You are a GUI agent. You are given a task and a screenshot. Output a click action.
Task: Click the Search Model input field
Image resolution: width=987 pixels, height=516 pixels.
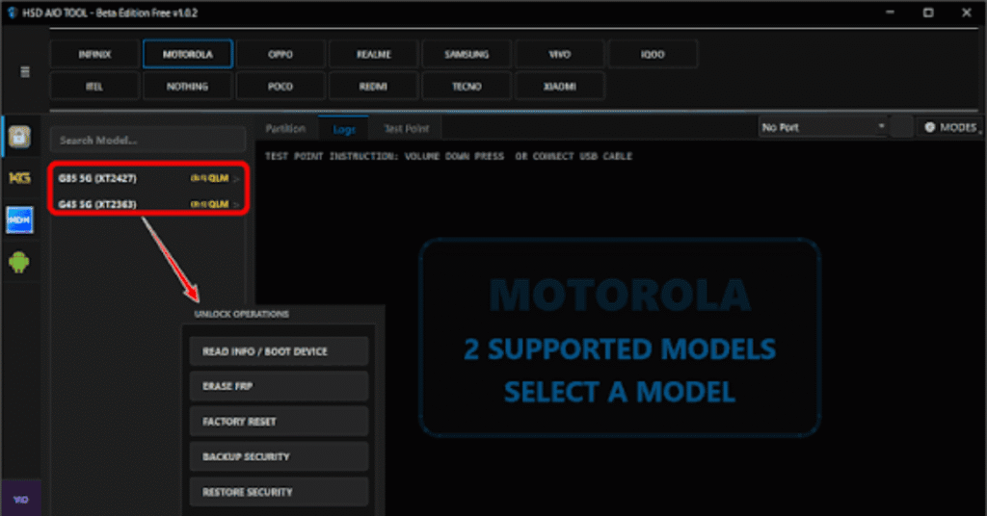147,141
